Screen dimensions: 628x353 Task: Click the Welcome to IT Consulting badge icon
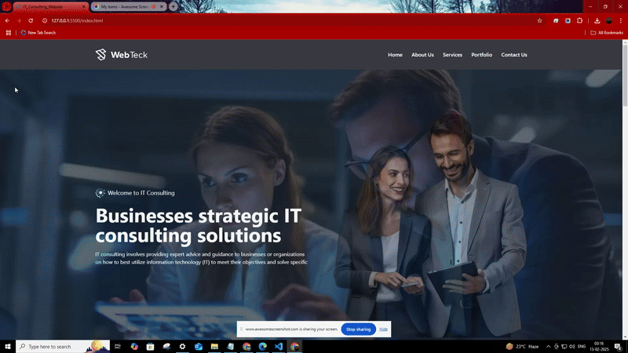[100, 193]
